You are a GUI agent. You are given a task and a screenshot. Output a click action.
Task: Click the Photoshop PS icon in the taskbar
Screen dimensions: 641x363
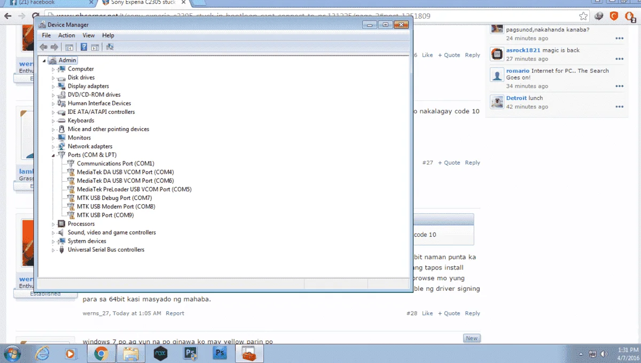point(220,353)
